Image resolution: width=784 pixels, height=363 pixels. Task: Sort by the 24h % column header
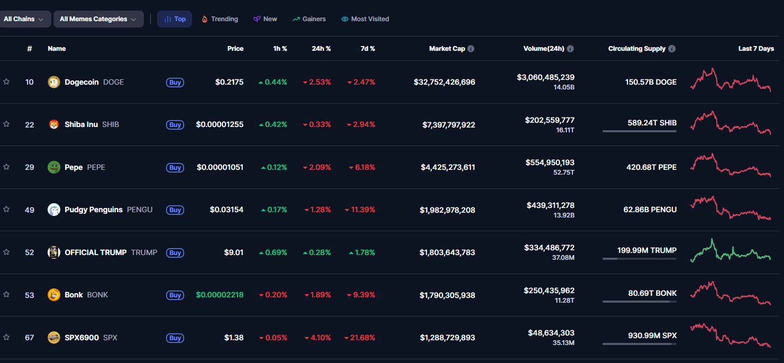click(321, 49)
